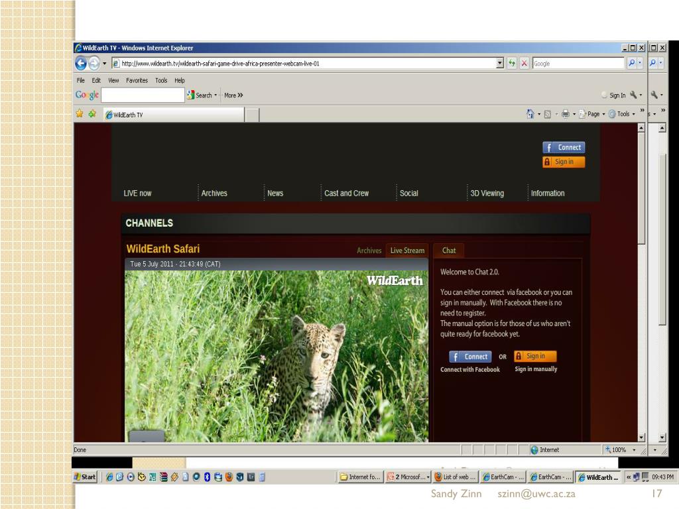Click the Google toolbar logo
This screenshot has height=509, width=679.
click(87, 95)
